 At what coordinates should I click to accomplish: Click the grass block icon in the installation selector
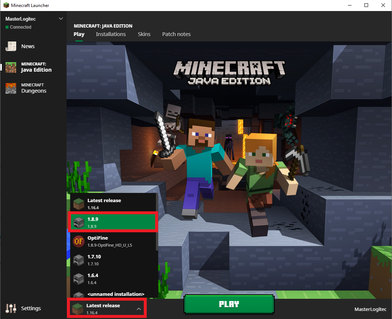78,309
